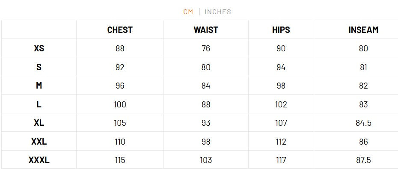Click the XL inseam value 84.5
Image resolution: width=398 pixels, height=169 pixels.
363,123
